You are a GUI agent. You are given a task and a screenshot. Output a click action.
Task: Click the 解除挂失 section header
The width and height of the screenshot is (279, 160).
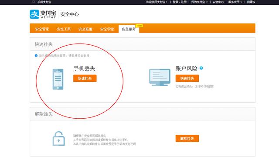pyautogui.click(x=44, y=114)
